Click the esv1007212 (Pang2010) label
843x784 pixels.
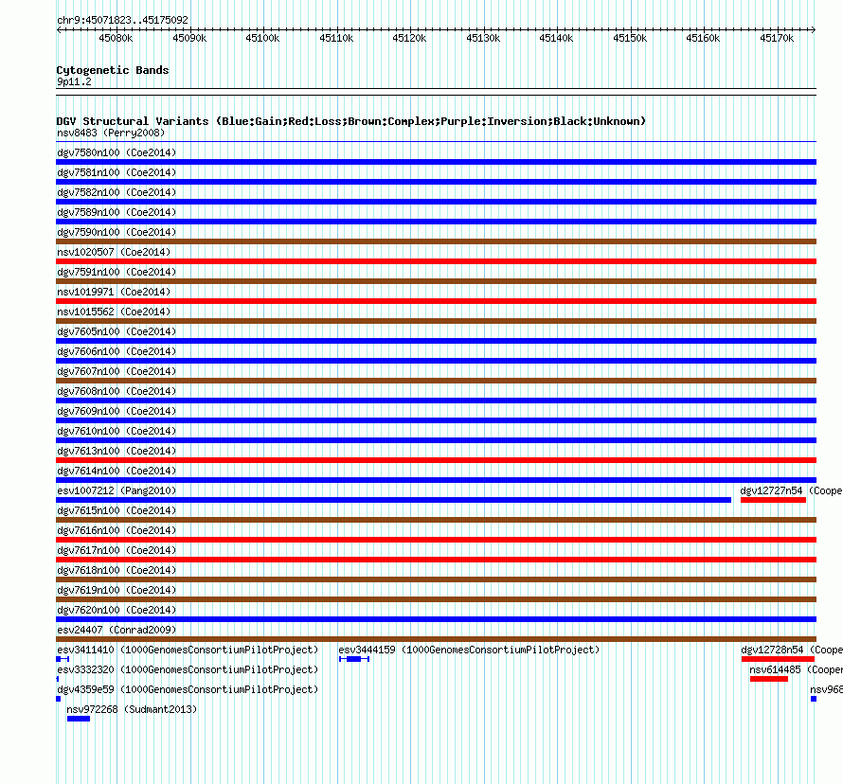117,490
